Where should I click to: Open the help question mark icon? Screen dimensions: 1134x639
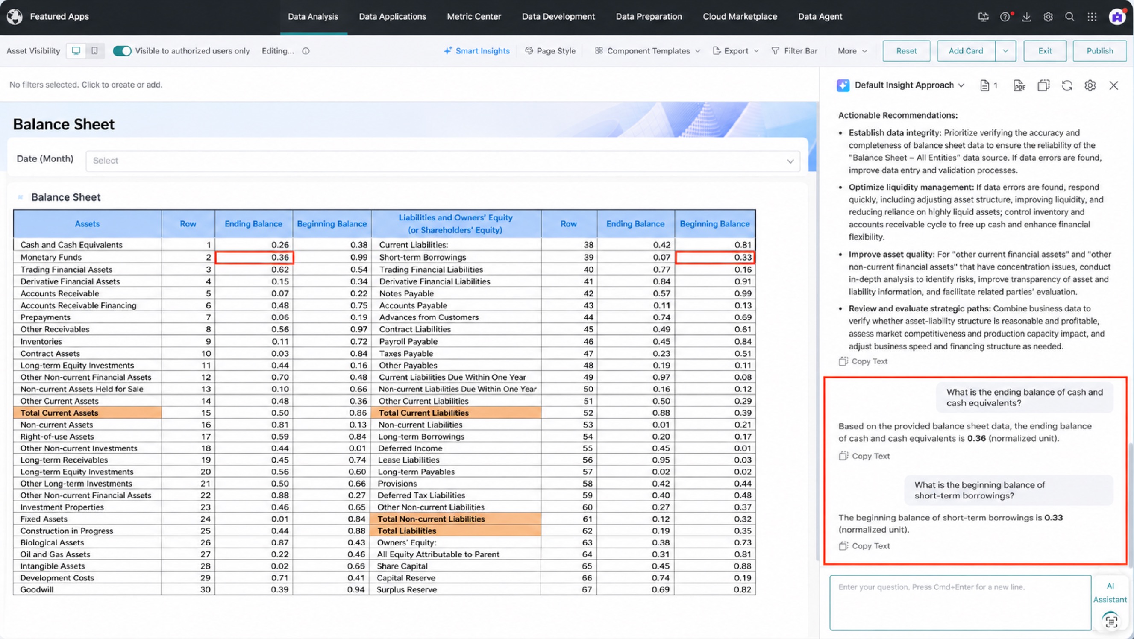pos(1005,17)
